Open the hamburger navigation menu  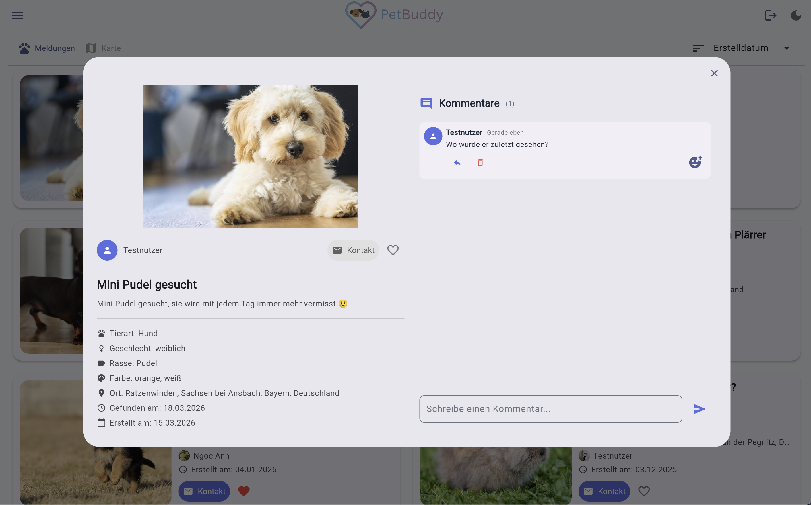click(18, 15)
